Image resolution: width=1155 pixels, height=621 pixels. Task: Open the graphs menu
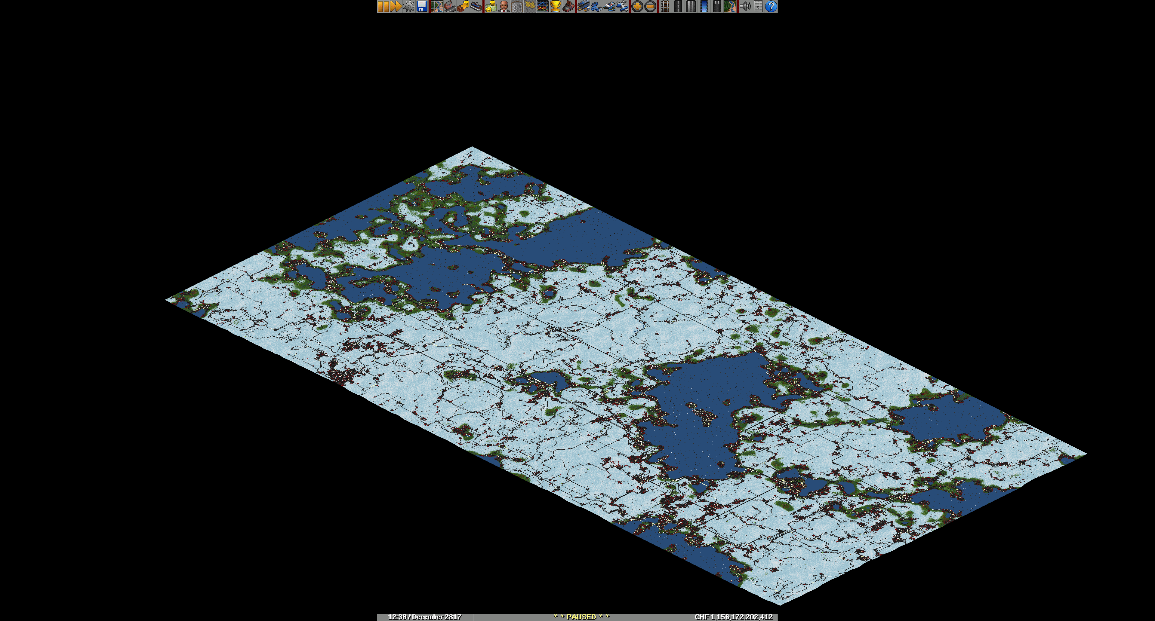coord(543,6)
